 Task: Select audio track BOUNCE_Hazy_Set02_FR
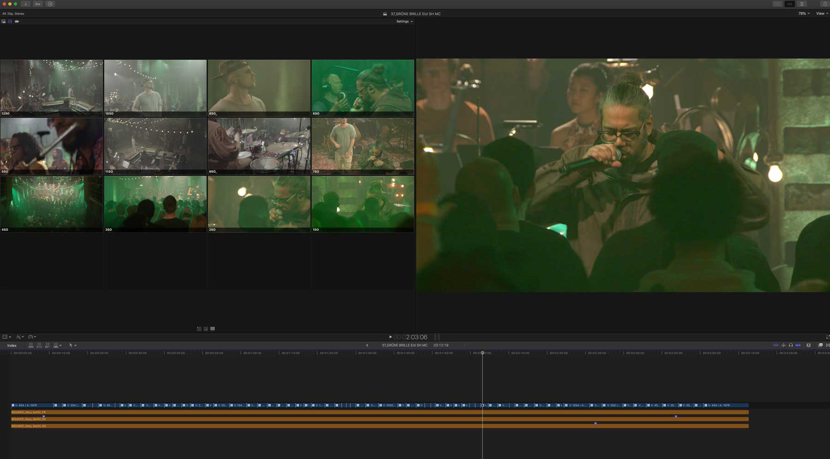(x=379, y=412)
